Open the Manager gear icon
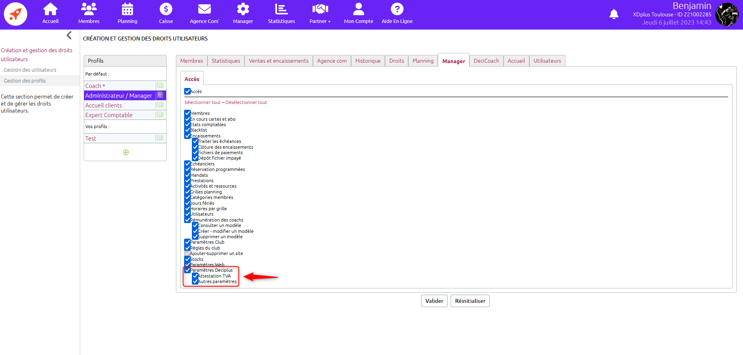The image size is (743, 355). (x=243, y=9)
